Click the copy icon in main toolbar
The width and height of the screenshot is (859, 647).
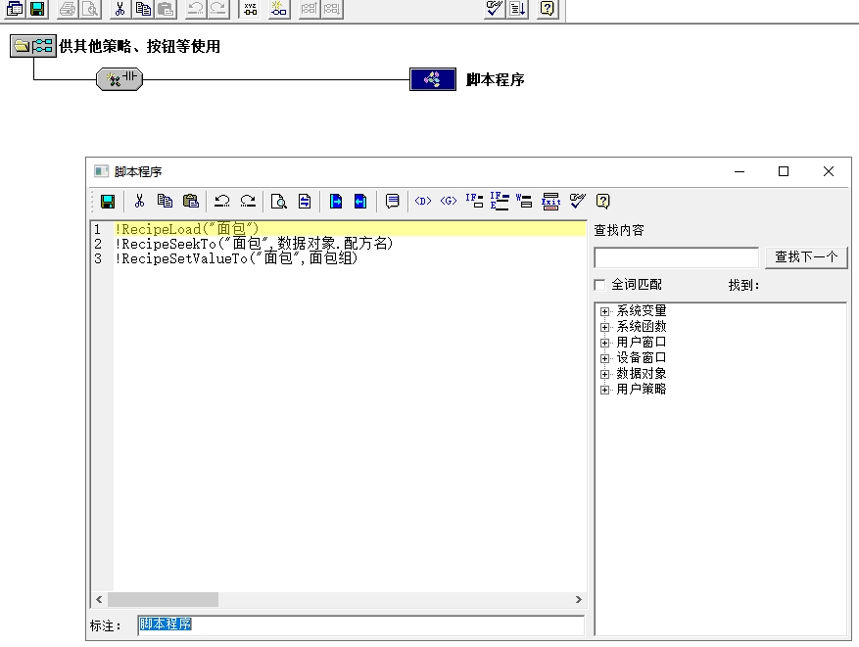144,9
